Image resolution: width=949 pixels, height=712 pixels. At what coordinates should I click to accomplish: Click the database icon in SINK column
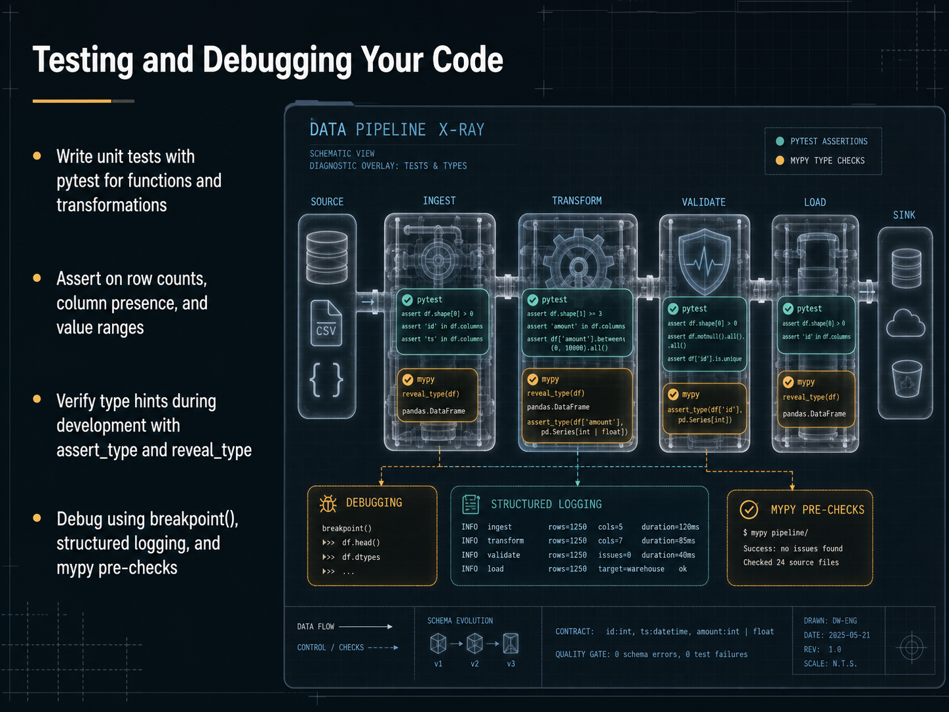point(906,268)
